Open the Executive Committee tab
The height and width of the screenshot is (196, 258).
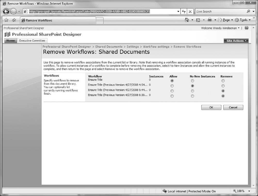pyautogui.click(x=32, y=41)
